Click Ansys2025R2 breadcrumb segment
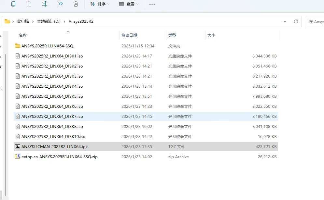Screen dimensions: 324x200 coord(81,21)
